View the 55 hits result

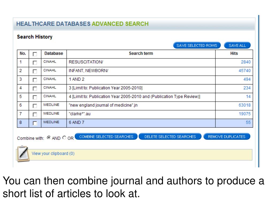pos(248,122)
